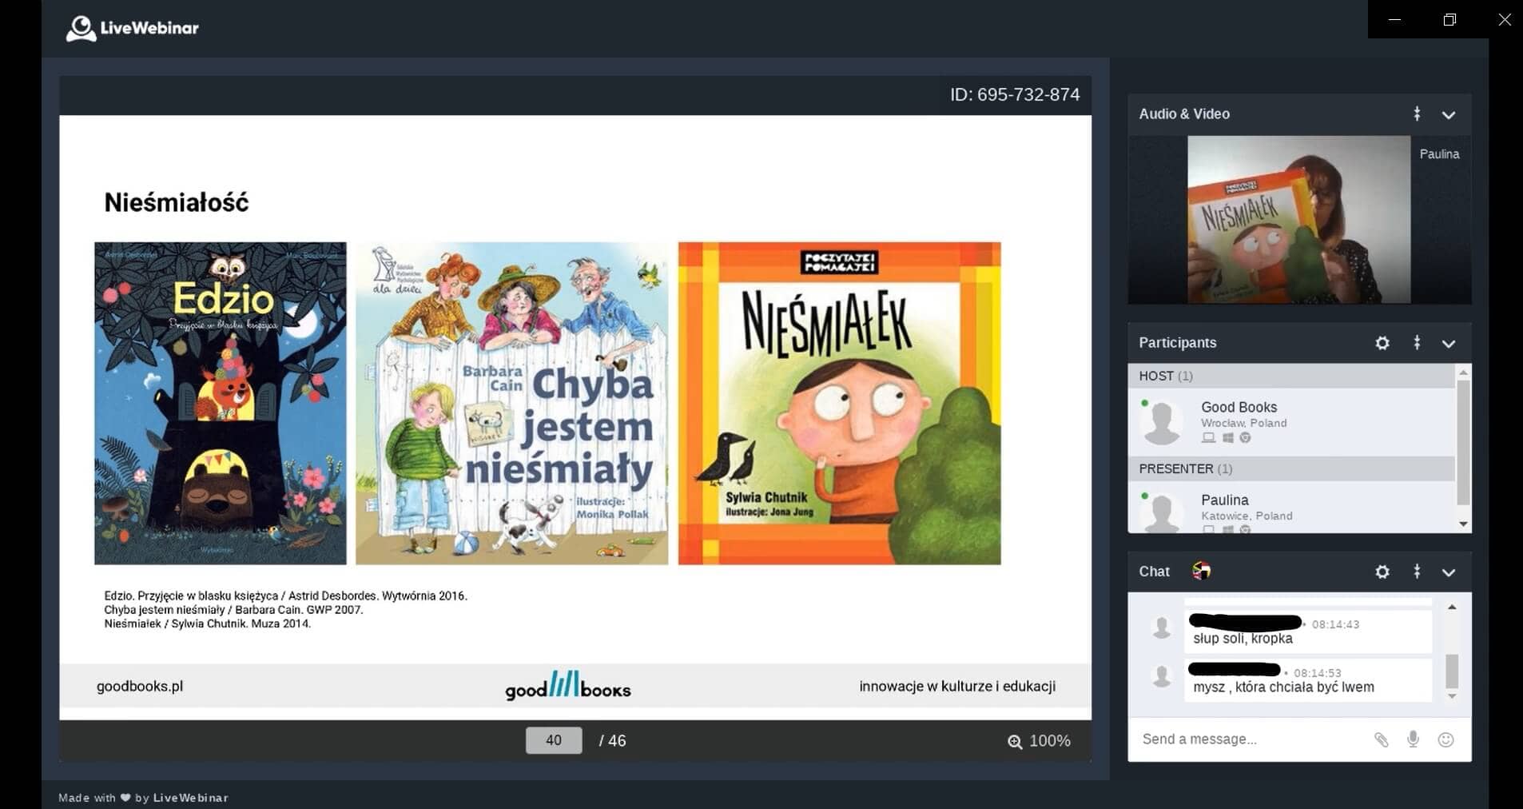Click chat scrollbar up arrow
This screenshot has height=809, width=1523.
[x=1452, y=608]
